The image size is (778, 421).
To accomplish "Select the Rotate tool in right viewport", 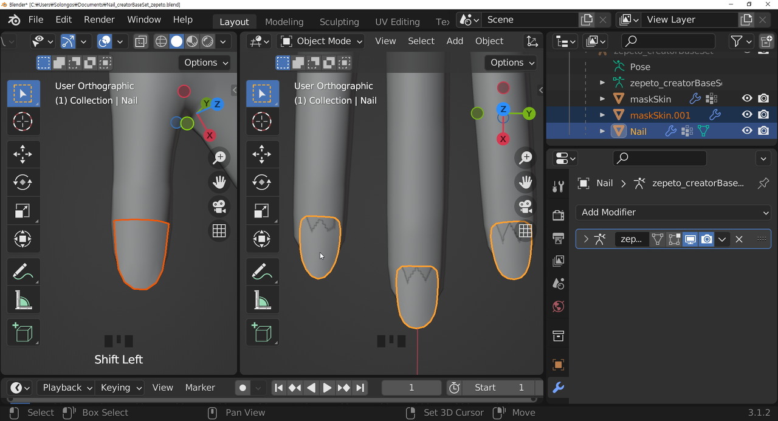I will pyautogui.click(x=262, y=182).
